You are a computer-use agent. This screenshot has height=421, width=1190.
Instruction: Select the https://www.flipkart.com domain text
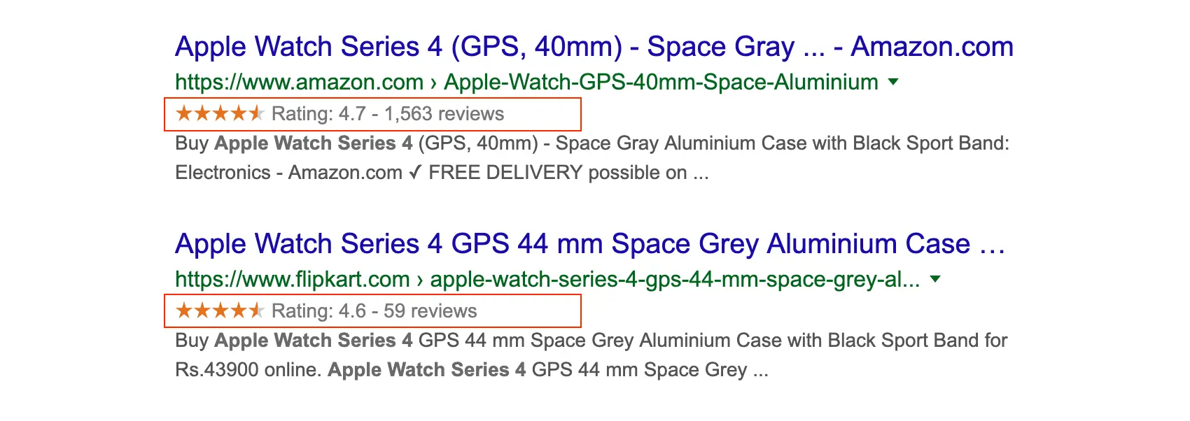292,280
